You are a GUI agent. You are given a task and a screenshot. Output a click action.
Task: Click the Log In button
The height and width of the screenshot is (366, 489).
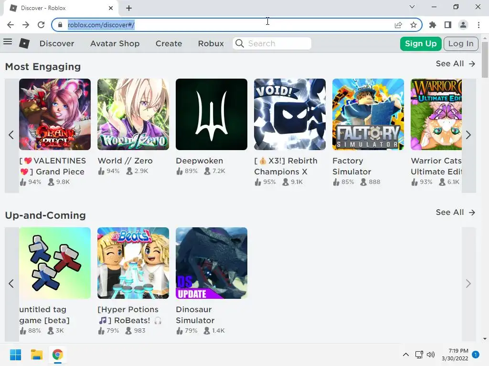[x=461, y=43]
